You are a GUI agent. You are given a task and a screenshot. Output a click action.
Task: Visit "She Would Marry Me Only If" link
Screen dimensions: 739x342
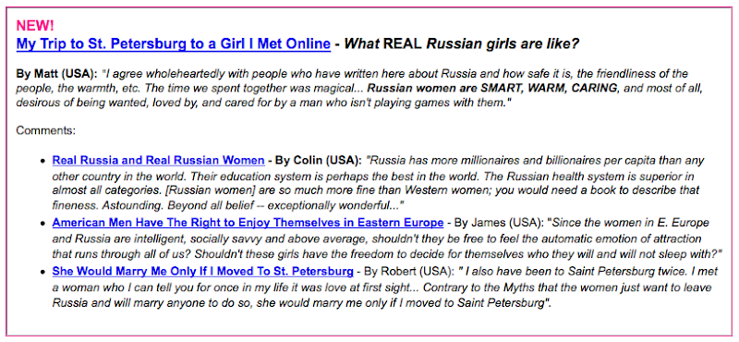coord(202,272)
